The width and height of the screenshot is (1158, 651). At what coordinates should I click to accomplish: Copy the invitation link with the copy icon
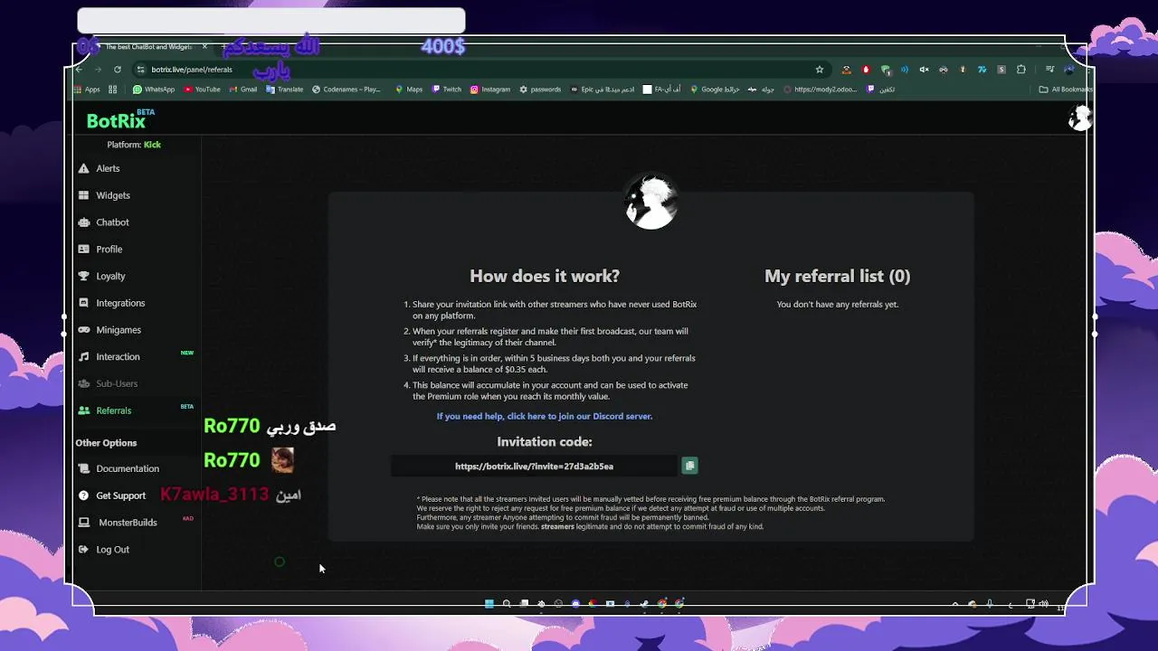pyautogui.click(x=689, y=466)
